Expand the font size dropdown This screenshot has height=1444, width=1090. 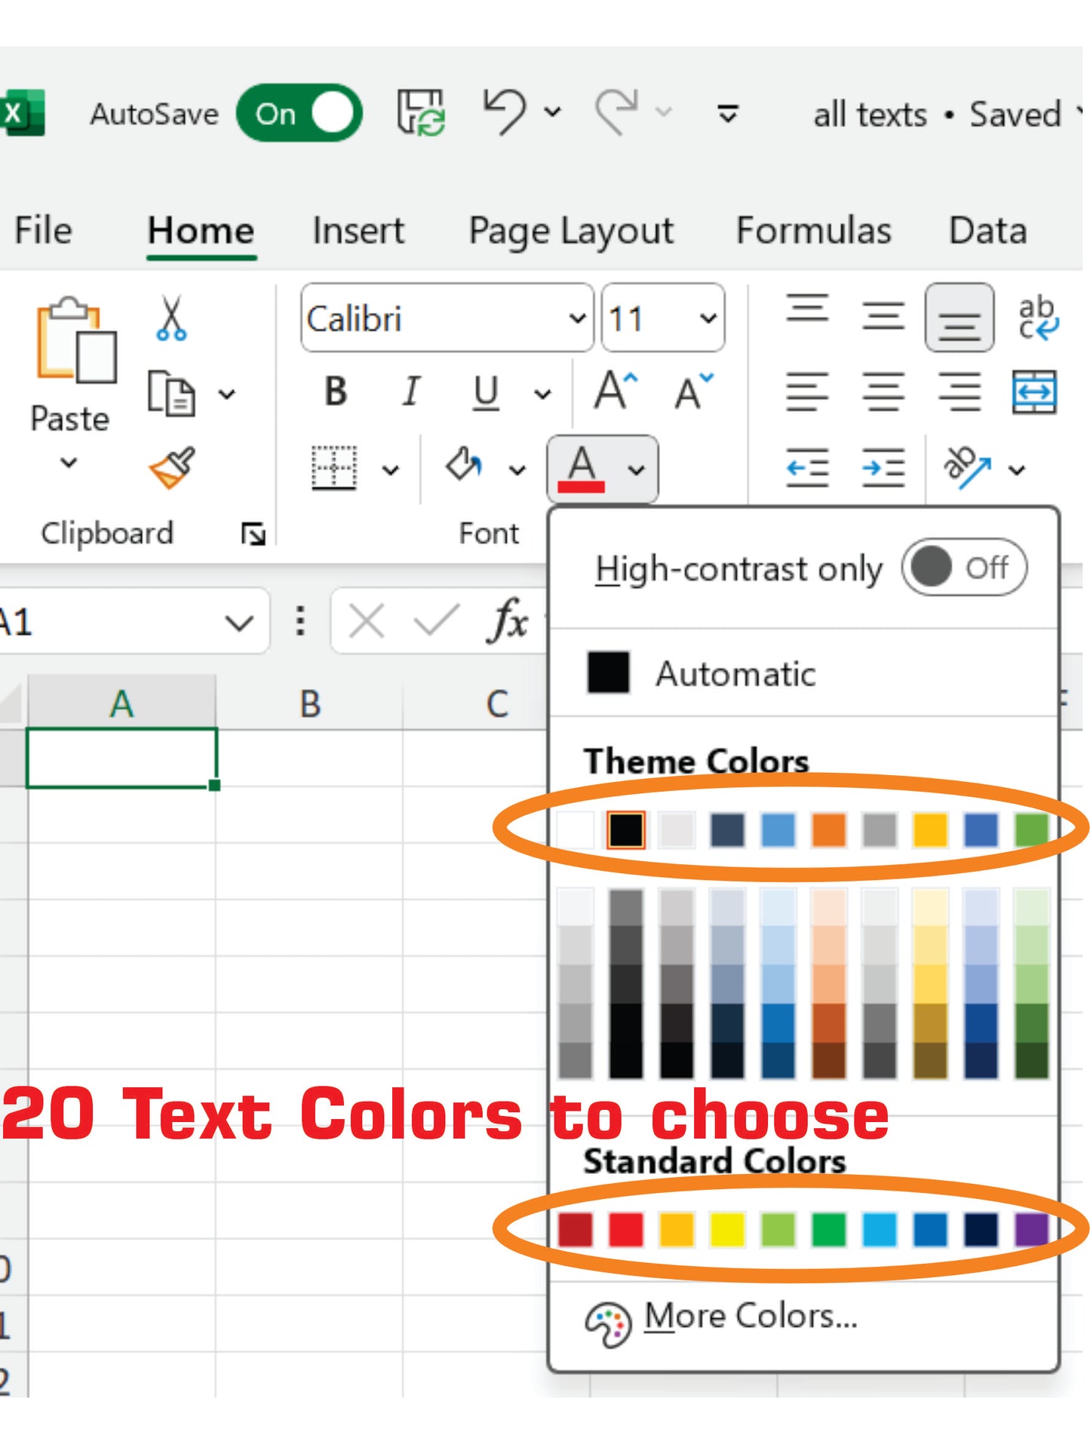tap(708, 318)
